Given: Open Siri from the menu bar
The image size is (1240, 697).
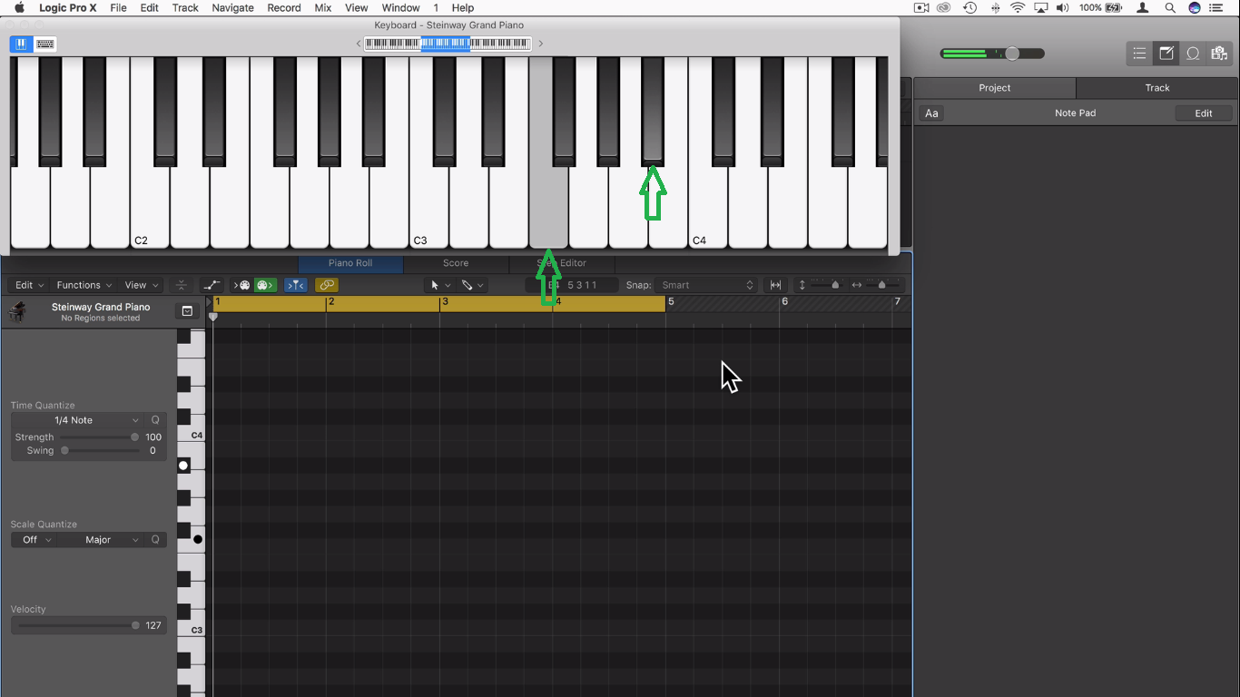Looking at the screenshot, I should [1195, 8].
